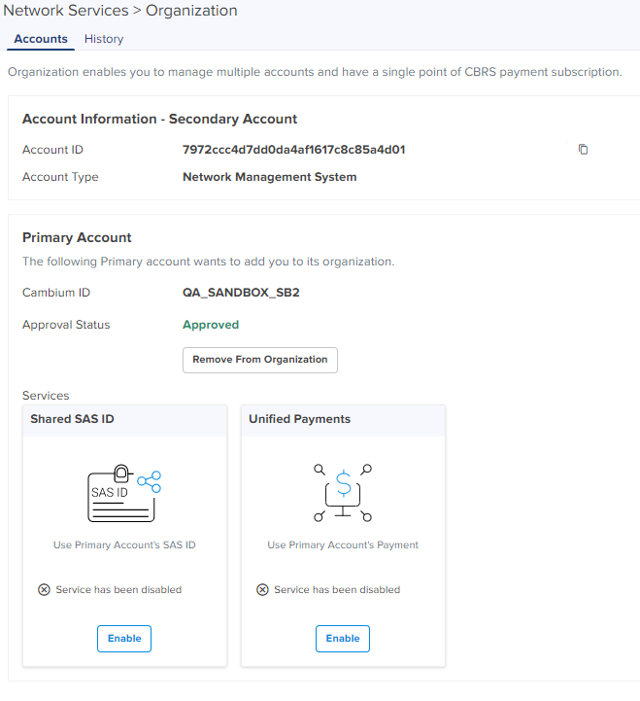The width and height of the screenshot is (640, 701).
Task: Click "Use Primary Account's SAS ID" text
Action: point(124,545)
